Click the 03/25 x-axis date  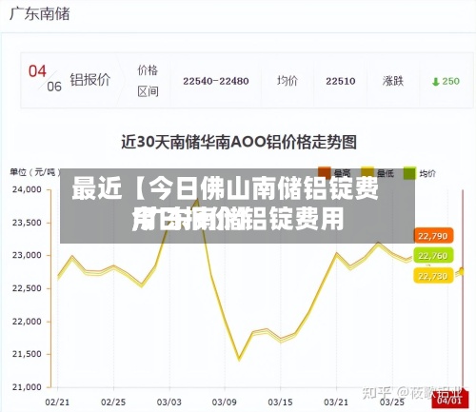point(392,402)
